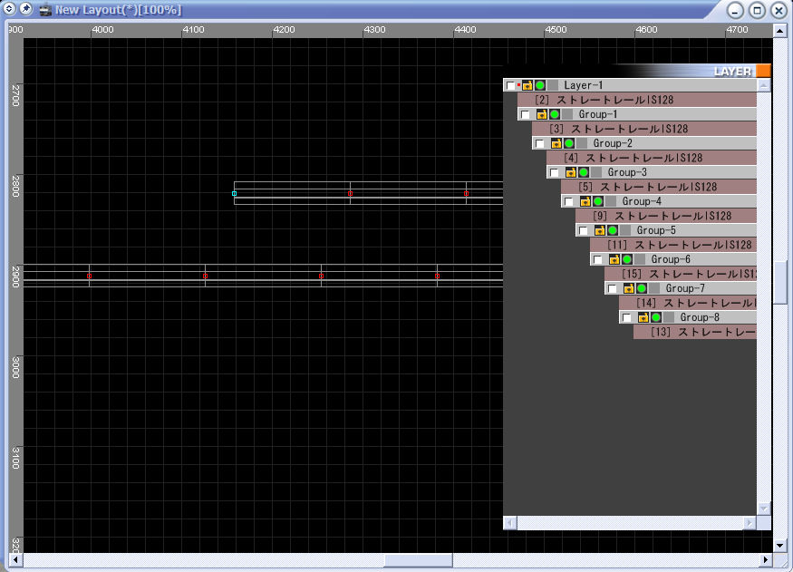
Task: Toggle Group-3 green visibility indicator
Action: coord(584,172)
